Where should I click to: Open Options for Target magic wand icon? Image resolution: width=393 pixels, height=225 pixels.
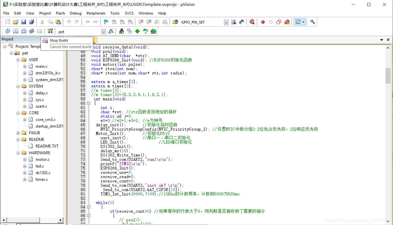[111, 31]
